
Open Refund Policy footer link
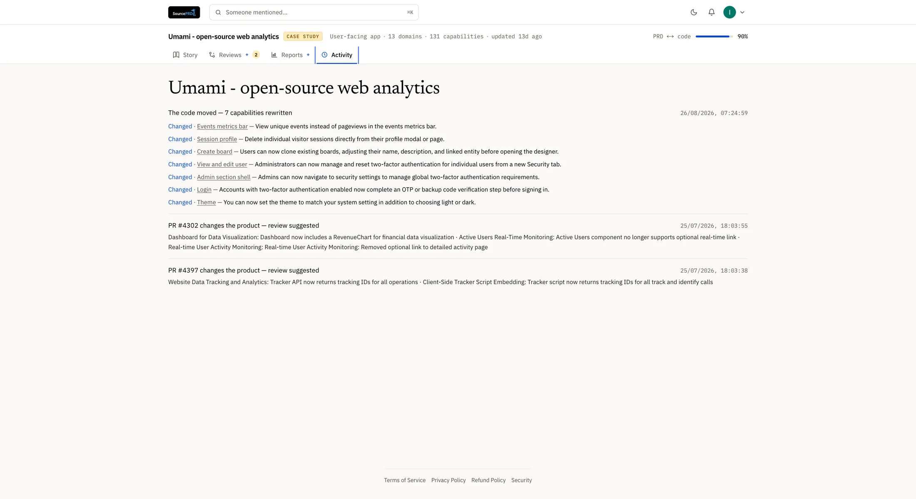488,480
